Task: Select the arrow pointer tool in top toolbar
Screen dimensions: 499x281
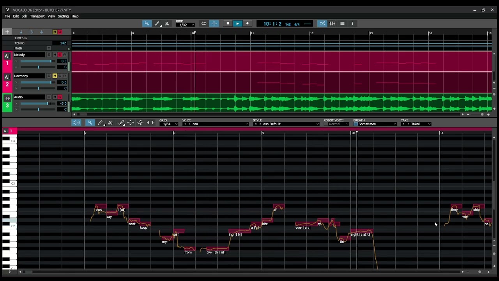Action: point(147,23)
